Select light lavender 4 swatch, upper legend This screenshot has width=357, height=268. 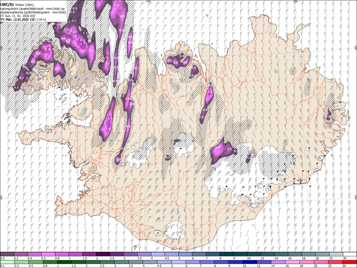point(158,254)
